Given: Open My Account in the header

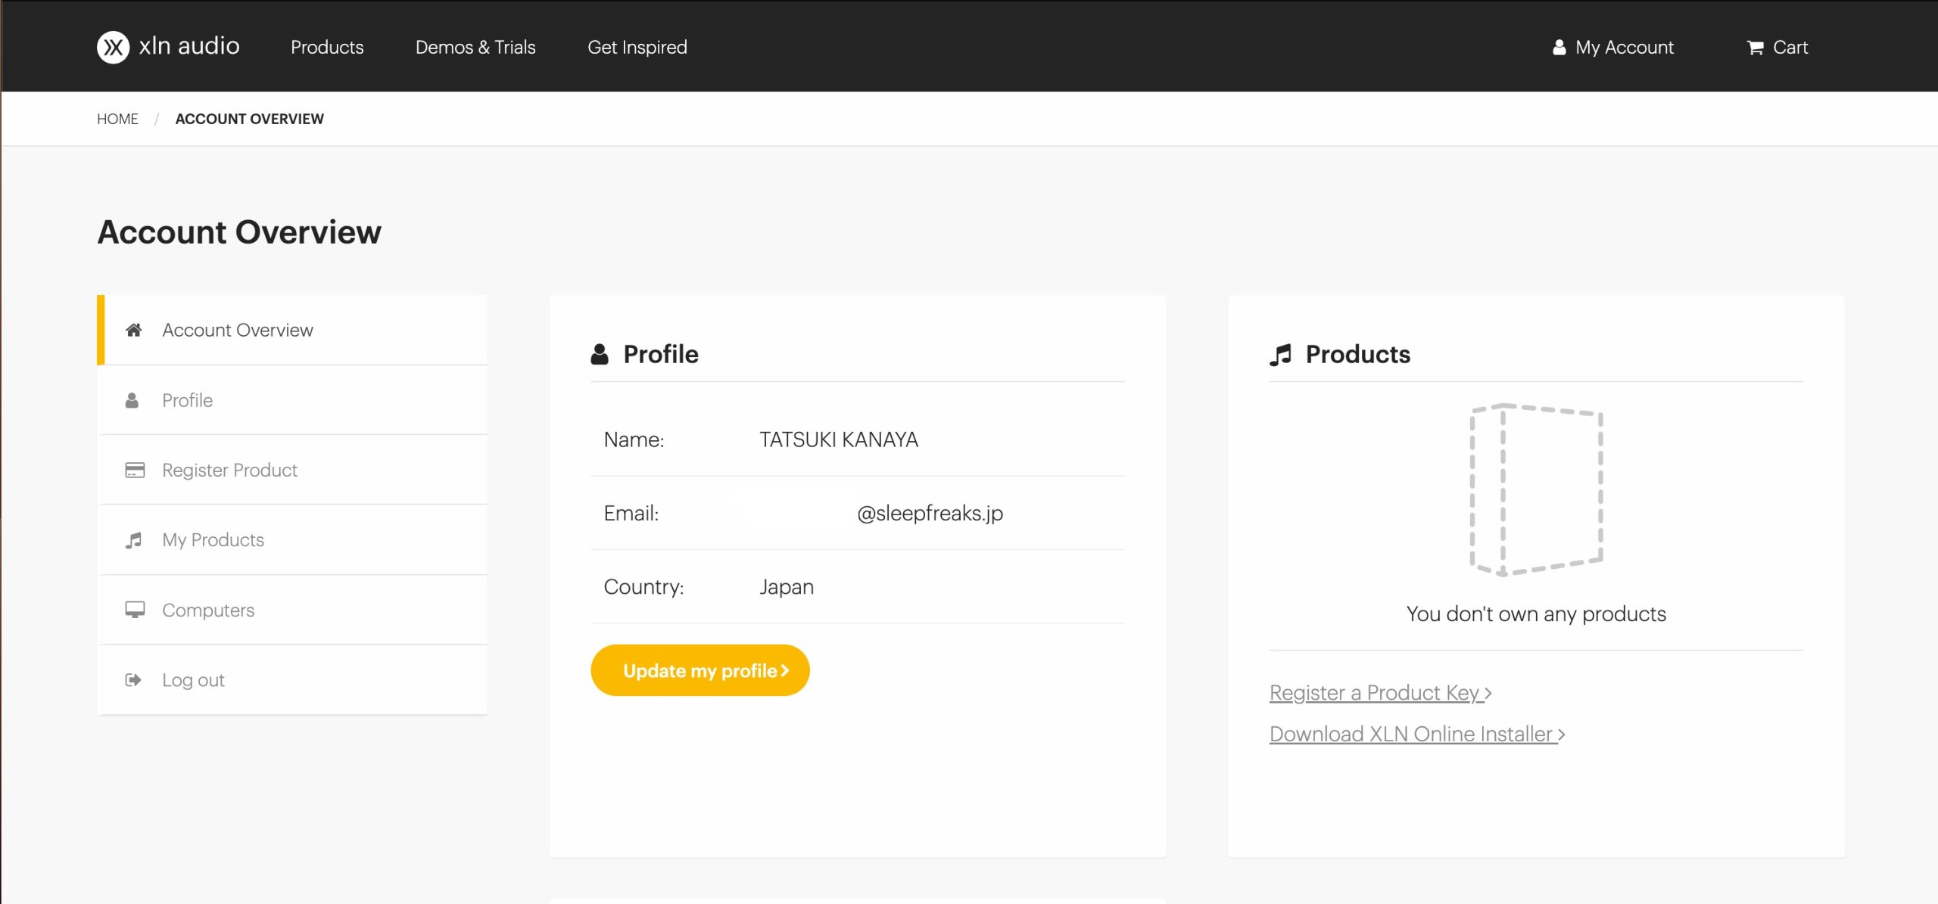Looking at the screenshot, I should [x=1613, y=47].
